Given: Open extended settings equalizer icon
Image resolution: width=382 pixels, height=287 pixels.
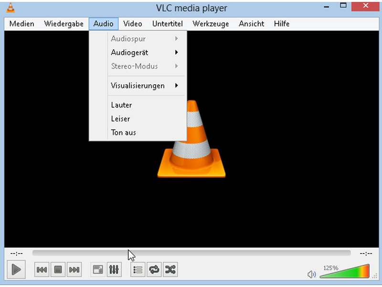Looking at the screenshot, I should [114, 269].
